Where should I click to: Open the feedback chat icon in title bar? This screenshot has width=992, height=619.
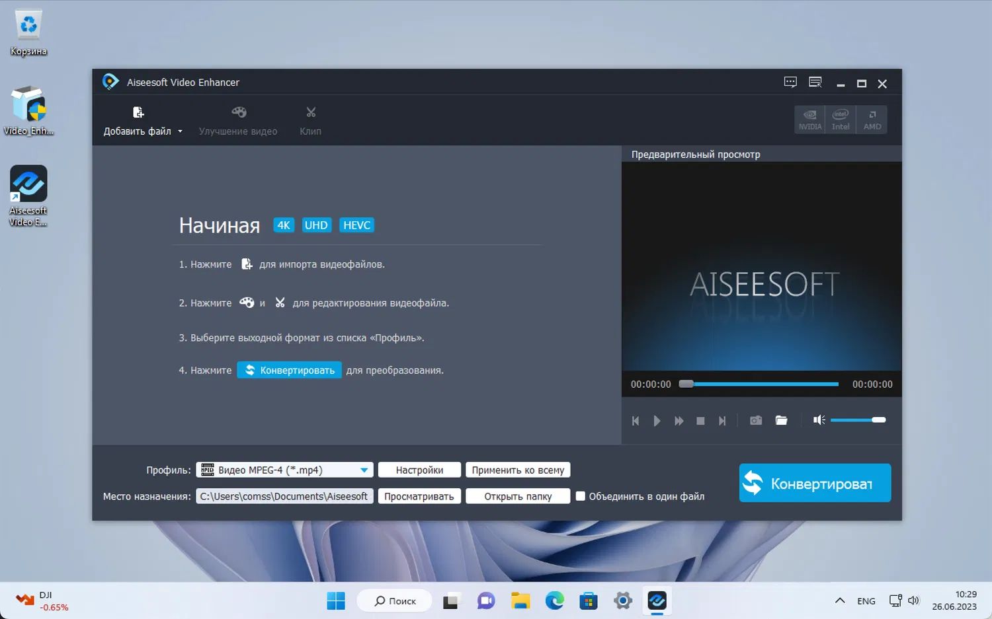pyautogui.click(x=790, y=83)
